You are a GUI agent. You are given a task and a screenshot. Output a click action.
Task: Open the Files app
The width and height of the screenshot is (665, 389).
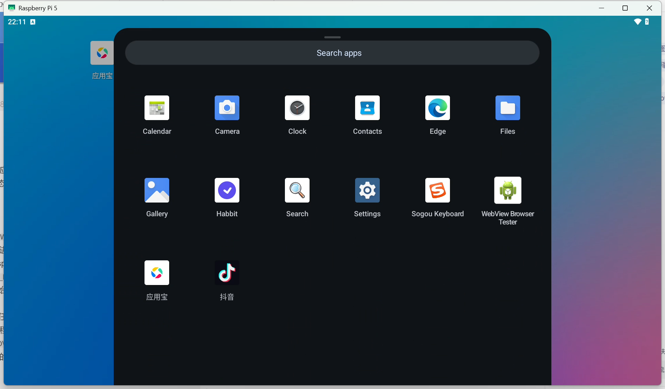(x=507, y=108)
